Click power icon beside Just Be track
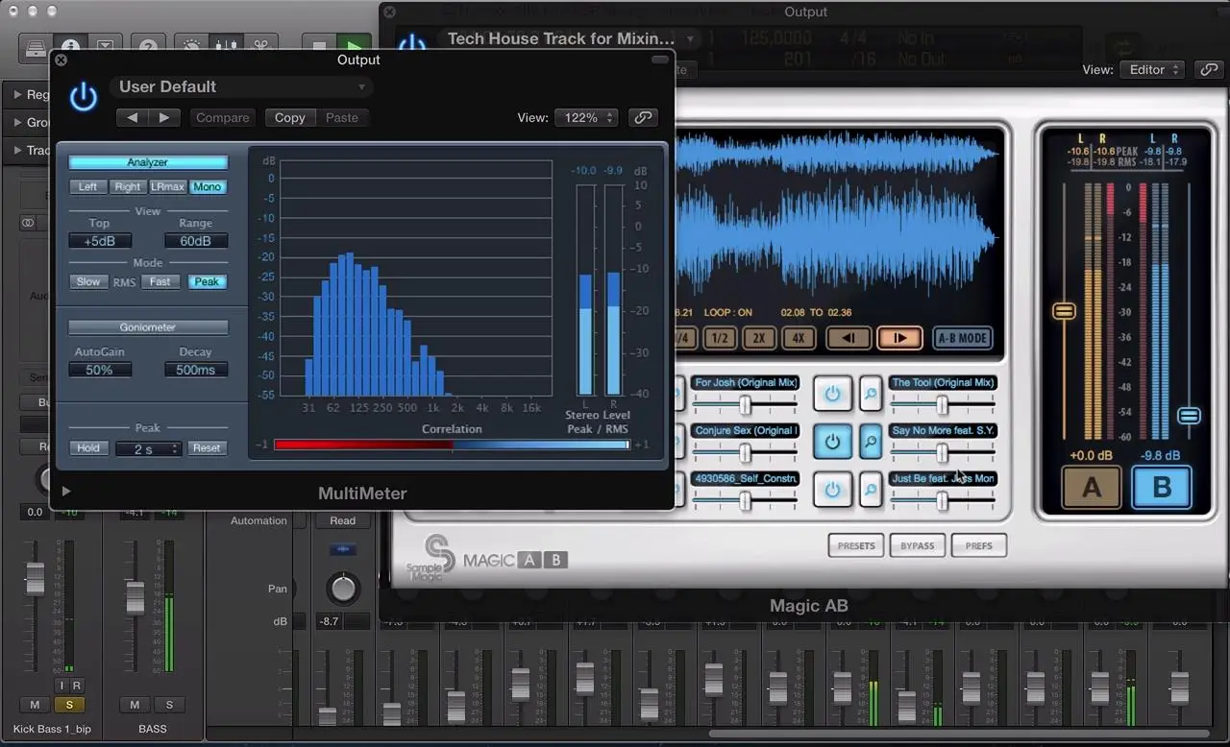Image resolution: width=1230 pixels, height=747 pixels. (x=832, y=490)
